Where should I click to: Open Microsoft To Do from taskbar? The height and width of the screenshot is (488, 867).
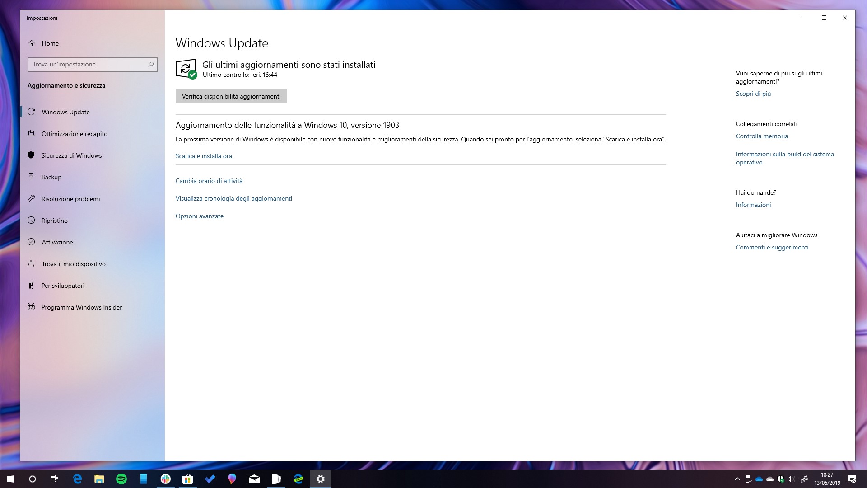click(210, 479)
